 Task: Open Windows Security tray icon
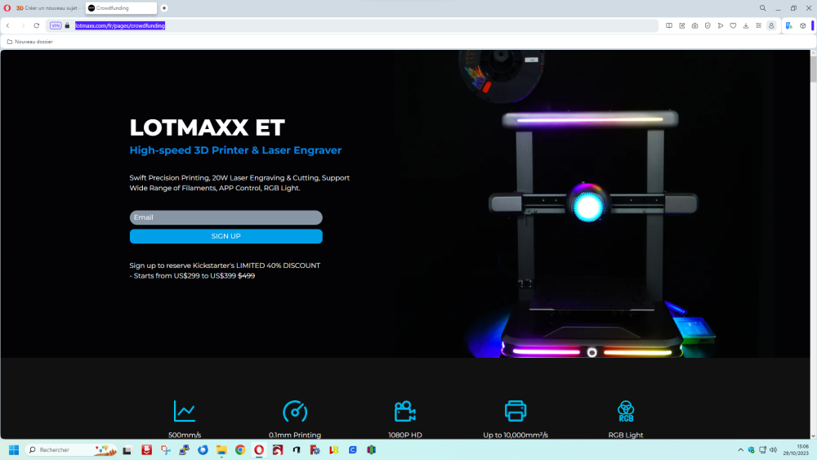(752, 449)
